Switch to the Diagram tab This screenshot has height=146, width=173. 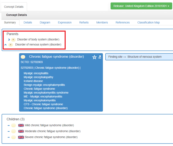45,22
